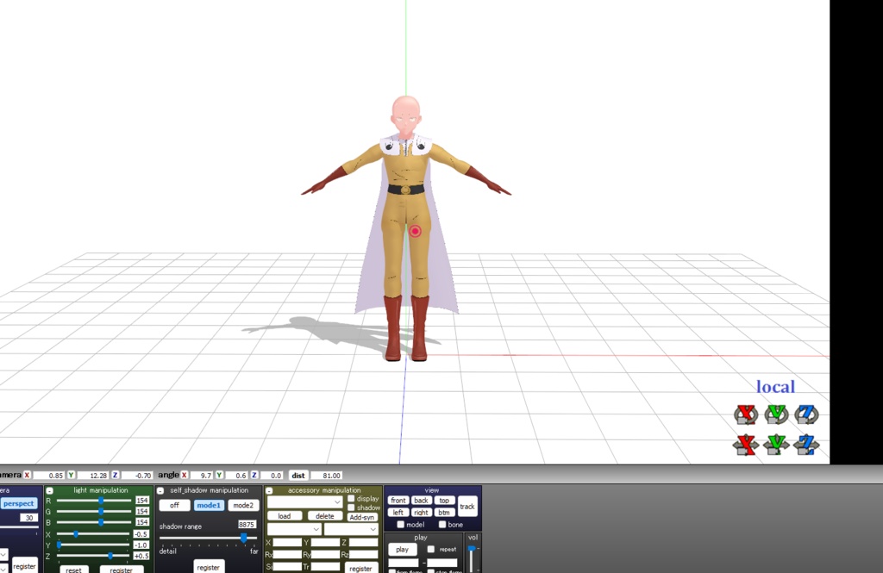Switch to front view
The width and height of the screenshot is (883, 573).
(397, 501)
